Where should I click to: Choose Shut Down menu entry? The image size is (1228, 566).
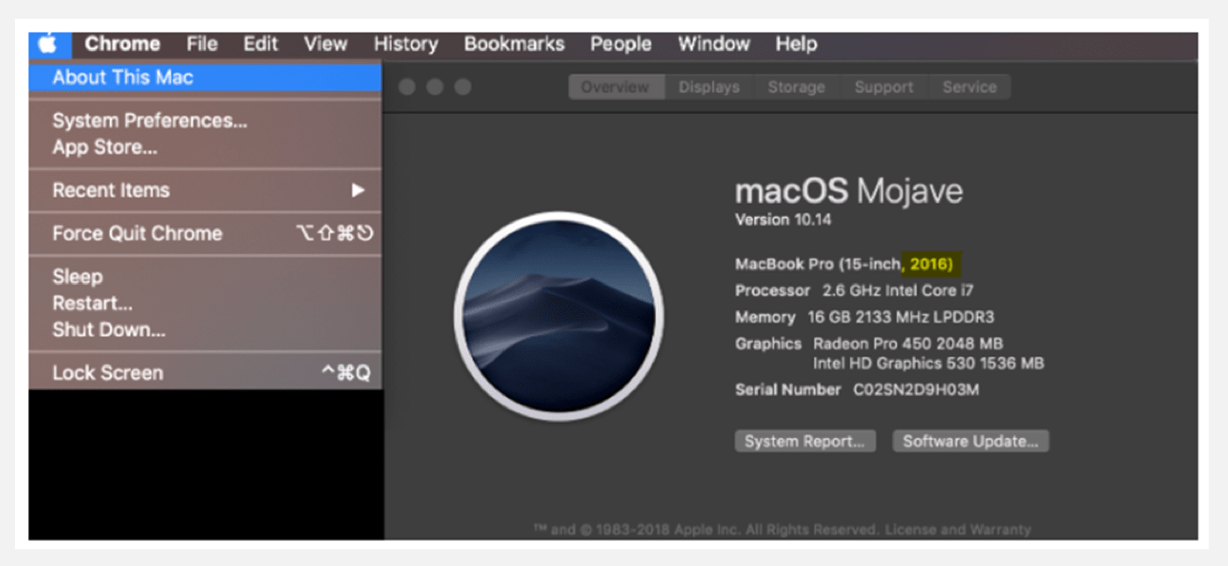tap(205, 330)
